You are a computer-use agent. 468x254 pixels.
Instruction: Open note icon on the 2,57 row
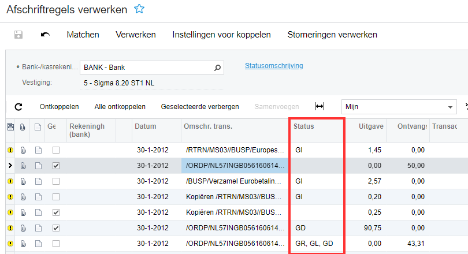coord(38,181)
